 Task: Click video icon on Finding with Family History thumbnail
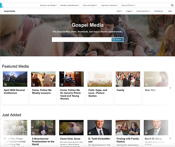[x=118, y=133]
